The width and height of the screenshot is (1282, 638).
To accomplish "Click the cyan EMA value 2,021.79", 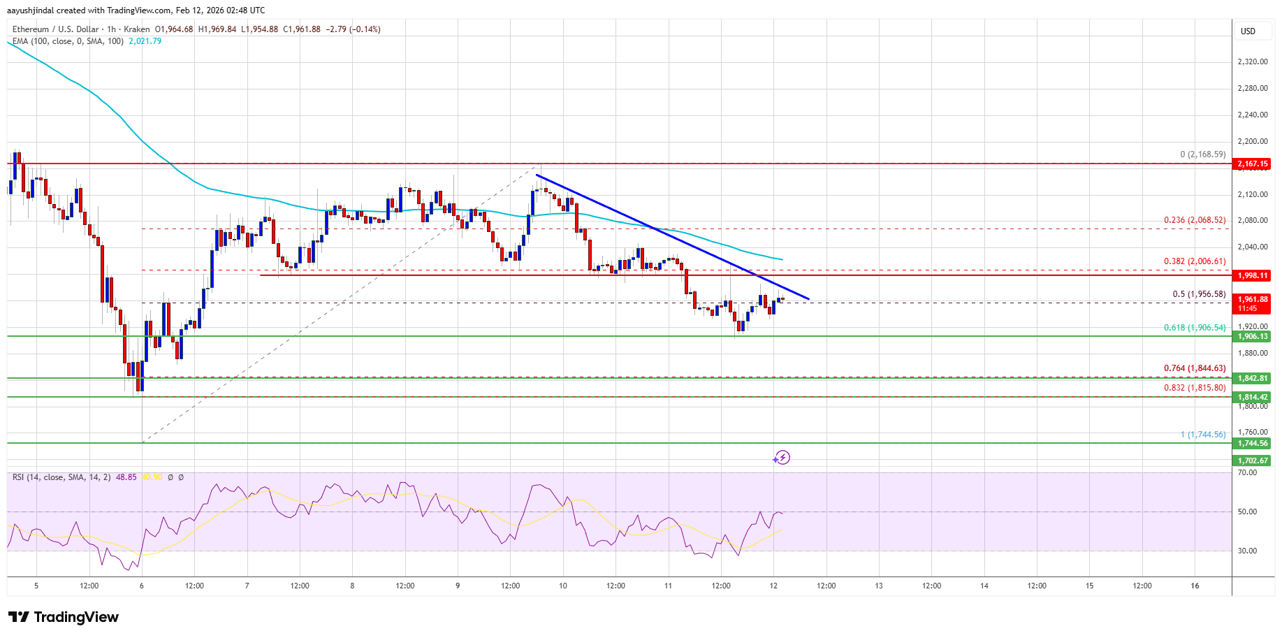I will point(145,42).
